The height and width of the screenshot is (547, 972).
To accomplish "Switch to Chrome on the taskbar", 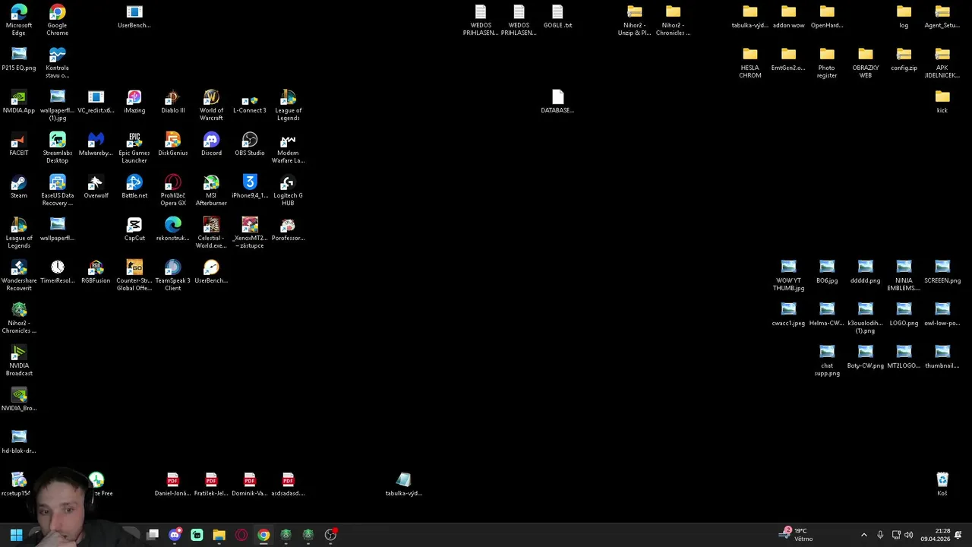I will coord(264,535).
